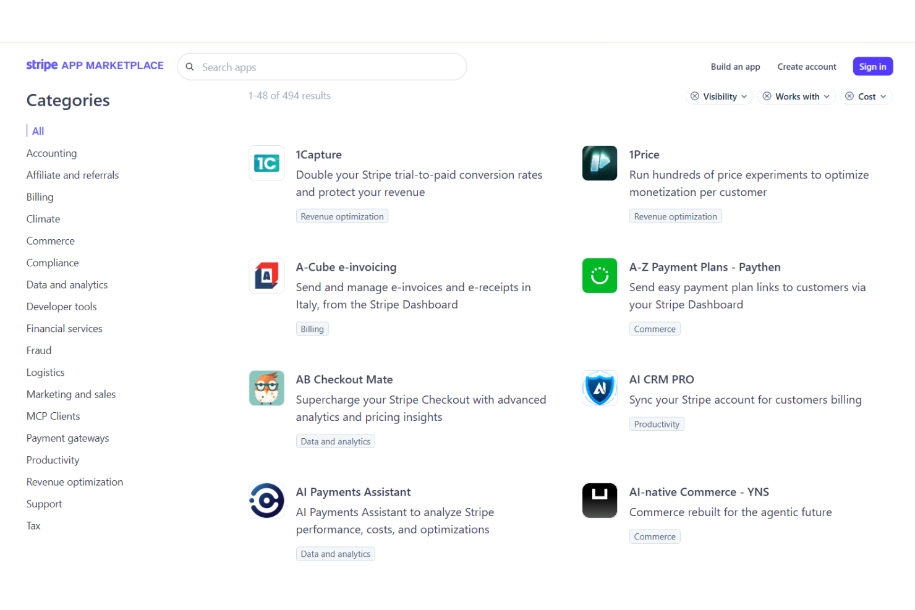This screenshot has width=915, height=610.
Task: Switch to the Developer tools category
Action: pos(61,307)
